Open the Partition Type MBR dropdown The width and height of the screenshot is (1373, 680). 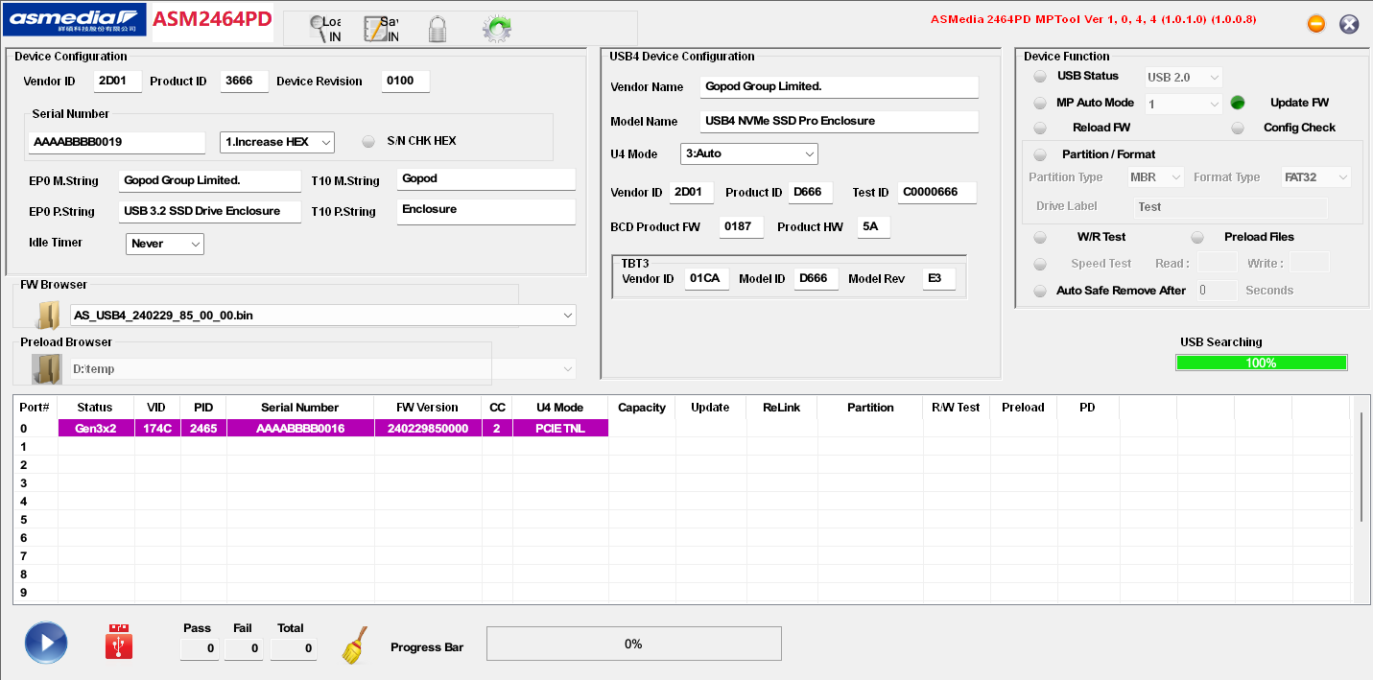click(x=1156, y=177)
